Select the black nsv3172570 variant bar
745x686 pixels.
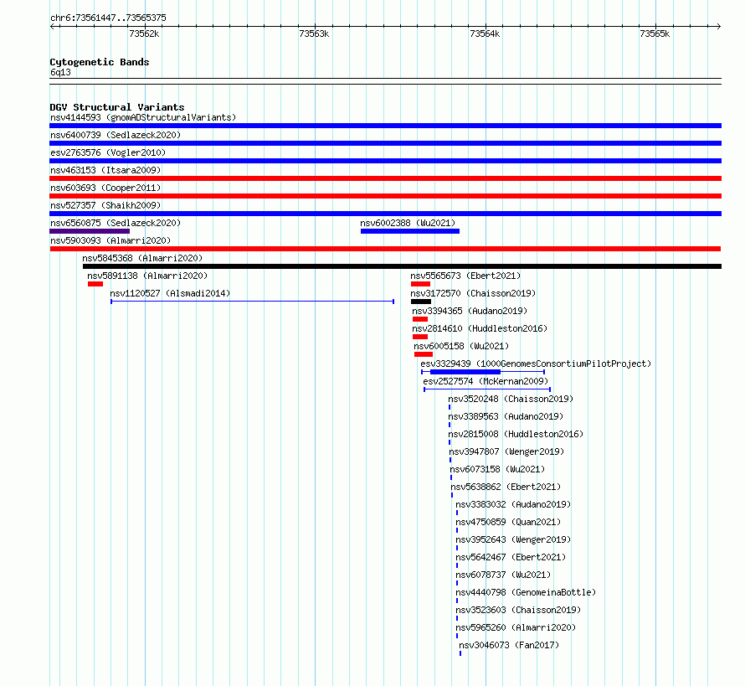coord(421,302)
